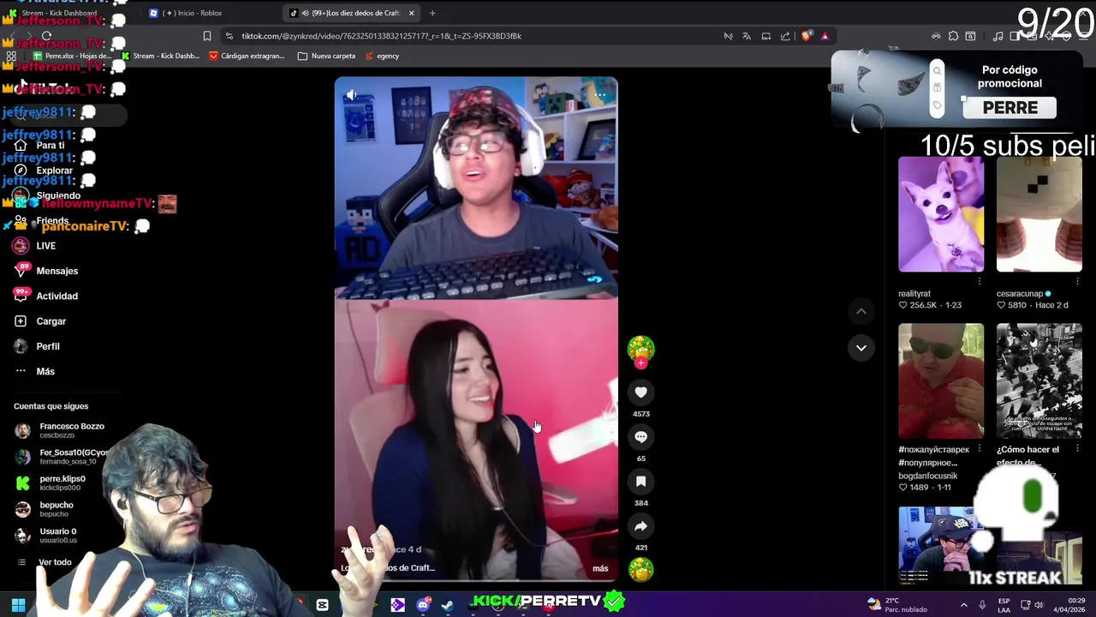
Task: Open the realityrat dog video thumbnail
Action: 941,214
